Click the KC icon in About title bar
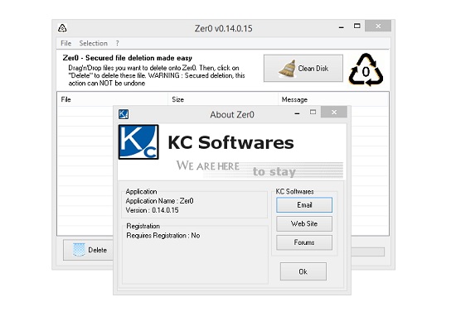Image resolution: width=456 pixels, height=321 pixels. pyautogui.click(x=124, y=114)
